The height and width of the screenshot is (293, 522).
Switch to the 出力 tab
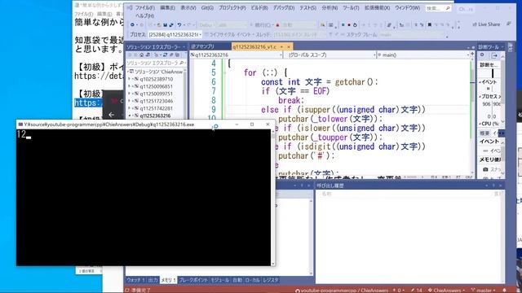tap(153, 280)
